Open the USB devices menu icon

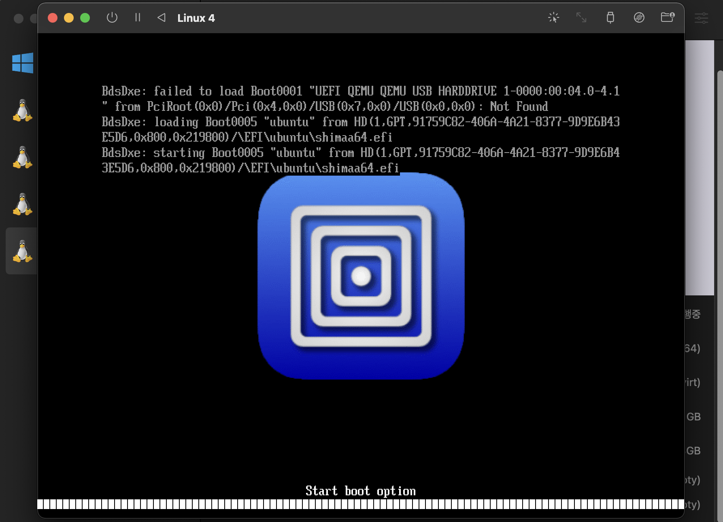point(610,17)
